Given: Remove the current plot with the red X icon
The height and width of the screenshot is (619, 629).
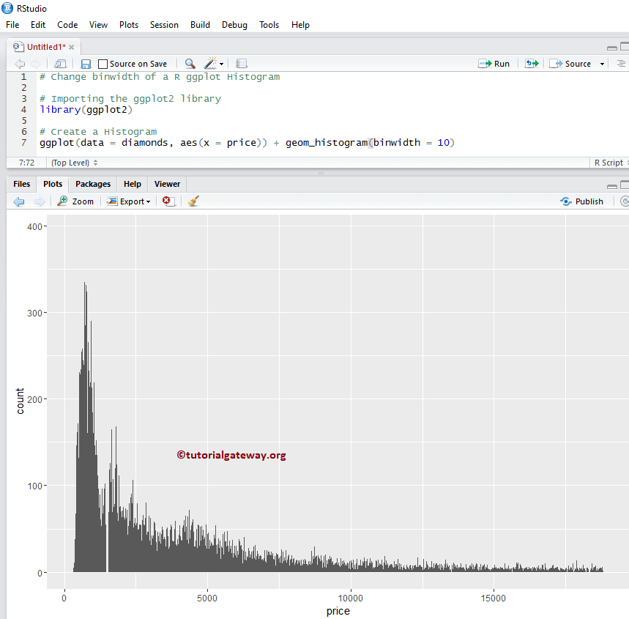Looking at the screenshot, I should click(x=168, y=201).
